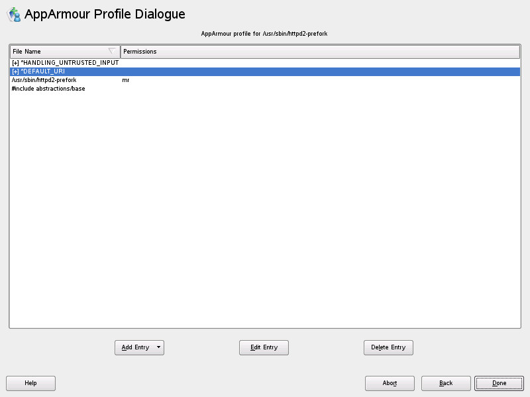Click Done to finish the profile
Viewport: 530px width, 397px height.
click(498, 383)
